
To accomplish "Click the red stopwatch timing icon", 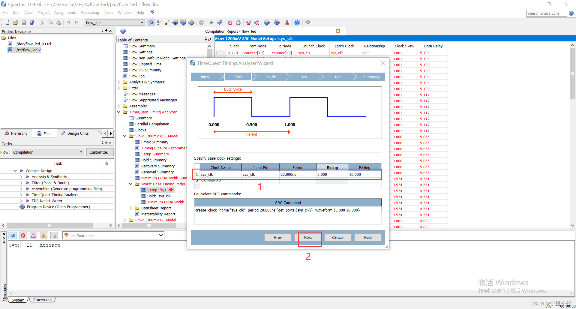I will click(238, 22).
